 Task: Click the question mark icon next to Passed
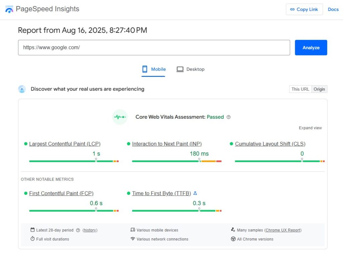point(228,117)
